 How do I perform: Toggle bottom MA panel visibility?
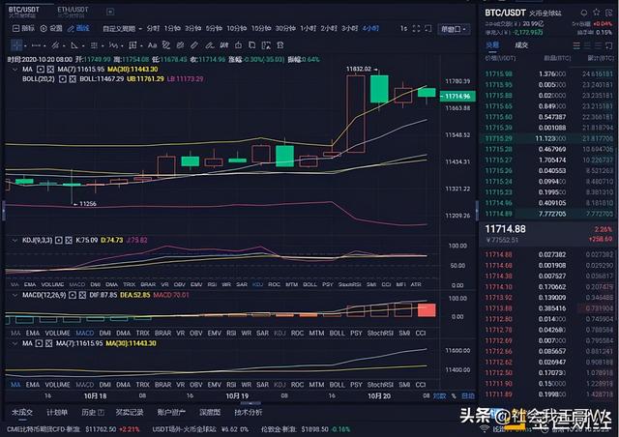coord(39,343)
